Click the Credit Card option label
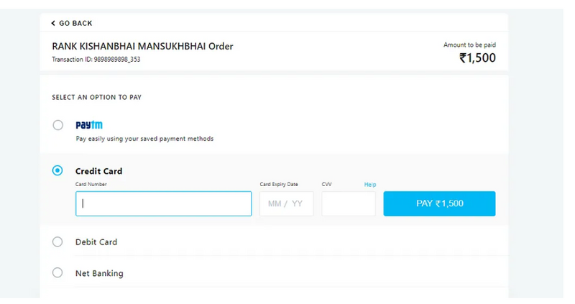Screen dimensions: 575x304 (x=98, y=171)
